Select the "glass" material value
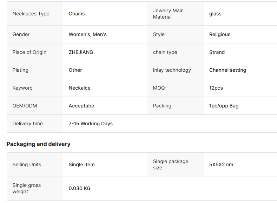 (215, 14)
